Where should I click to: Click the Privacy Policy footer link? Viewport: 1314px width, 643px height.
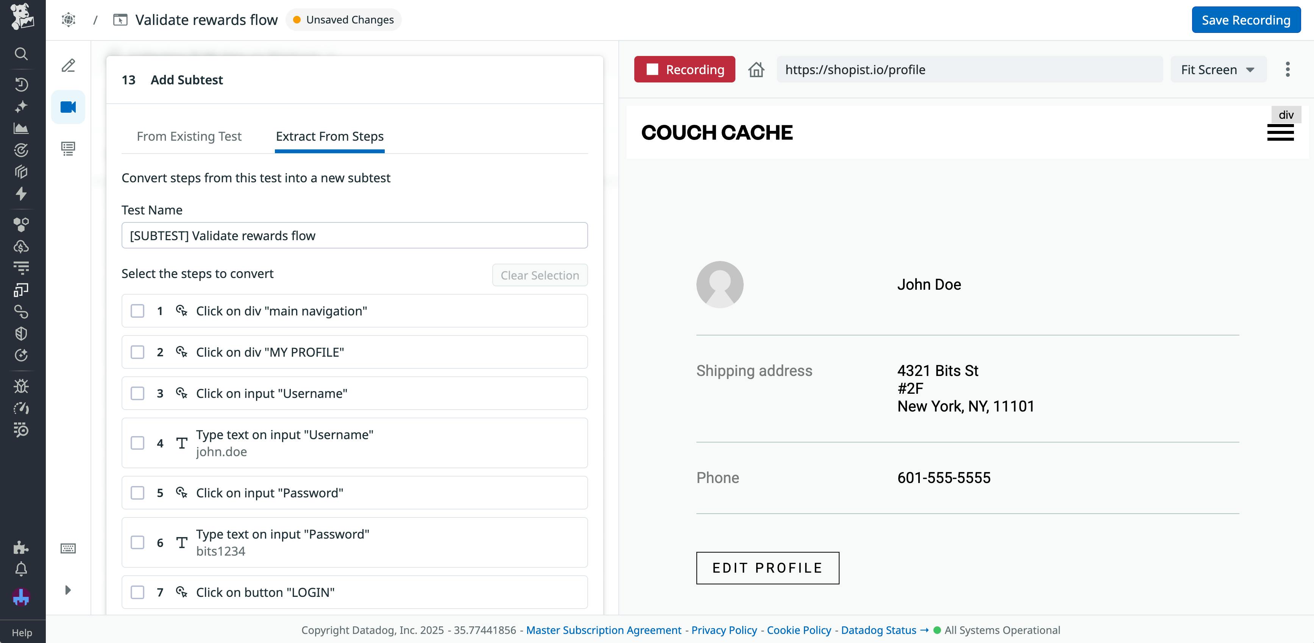(x=723, y=630)
